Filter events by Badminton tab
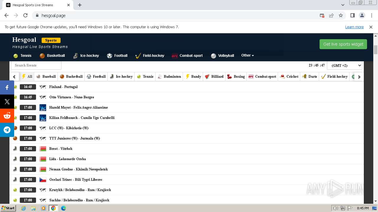 tap(169, 77)
